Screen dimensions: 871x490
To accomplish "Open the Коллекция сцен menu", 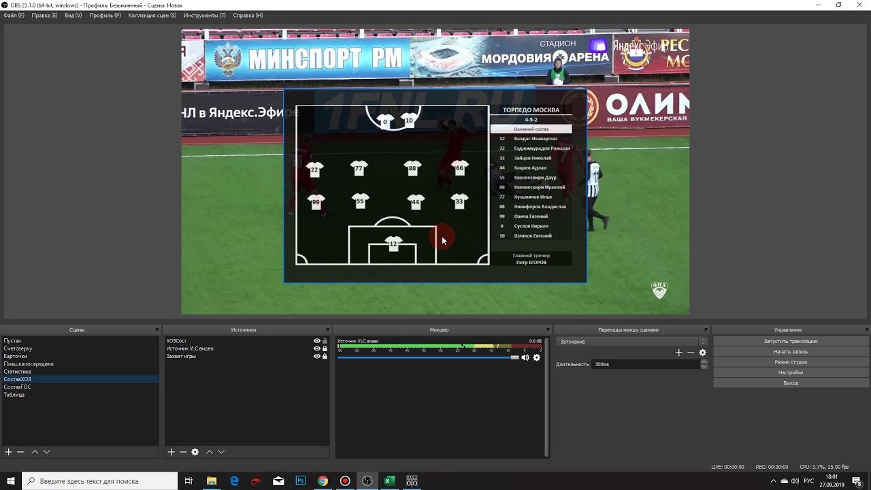I will click(152, 15).
